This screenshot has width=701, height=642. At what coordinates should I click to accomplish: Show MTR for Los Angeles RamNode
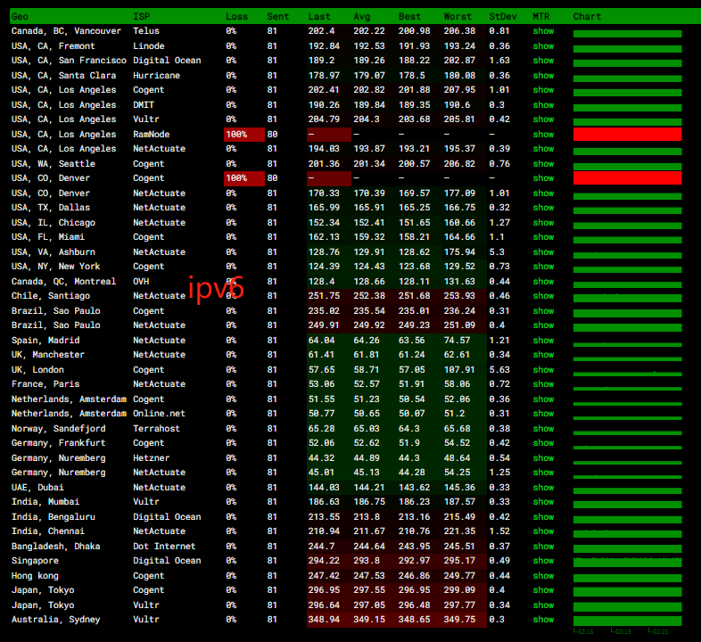[x=543, y=134]
